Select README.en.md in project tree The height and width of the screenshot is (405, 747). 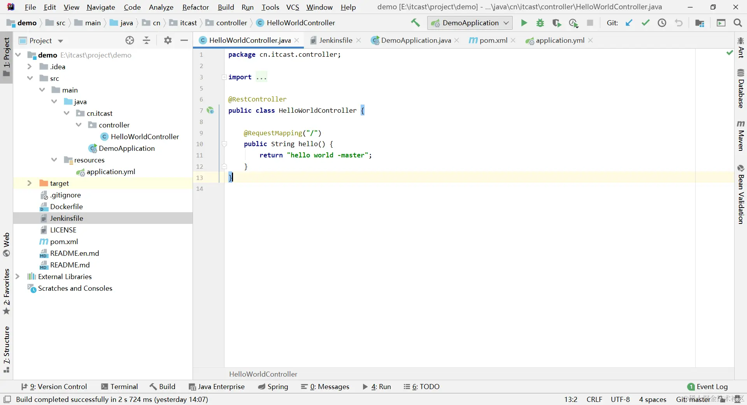74,253
